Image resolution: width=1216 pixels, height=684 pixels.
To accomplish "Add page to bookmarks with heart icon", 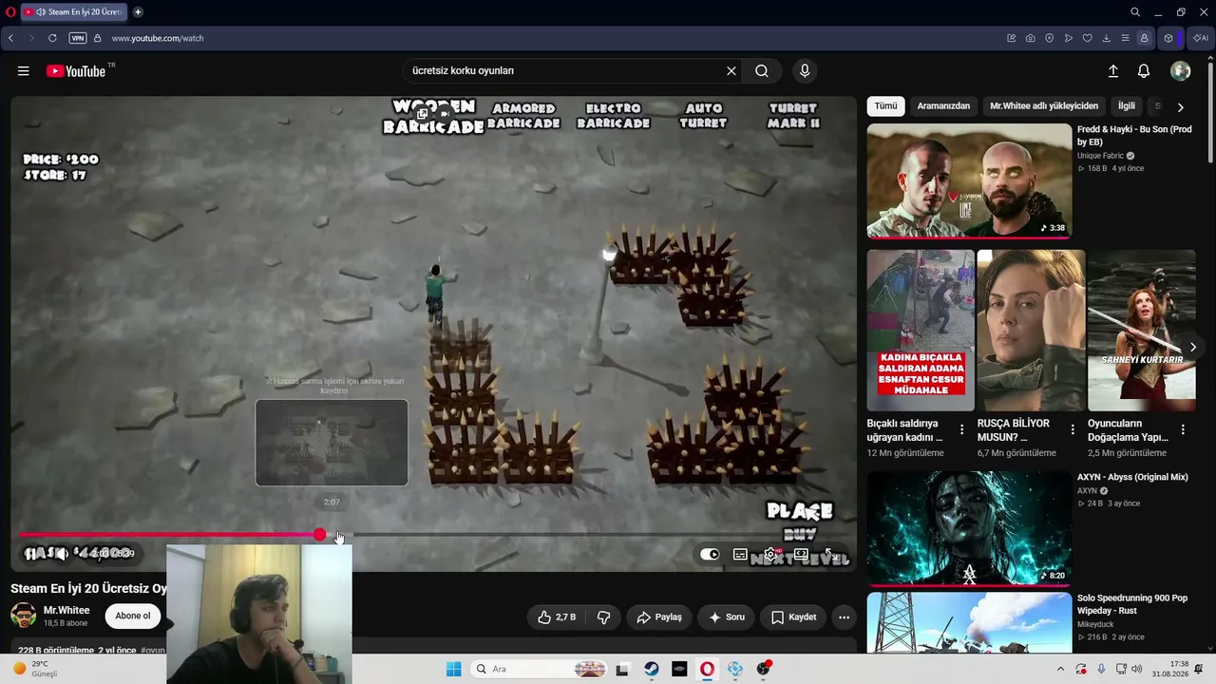I will point(1088,38).
